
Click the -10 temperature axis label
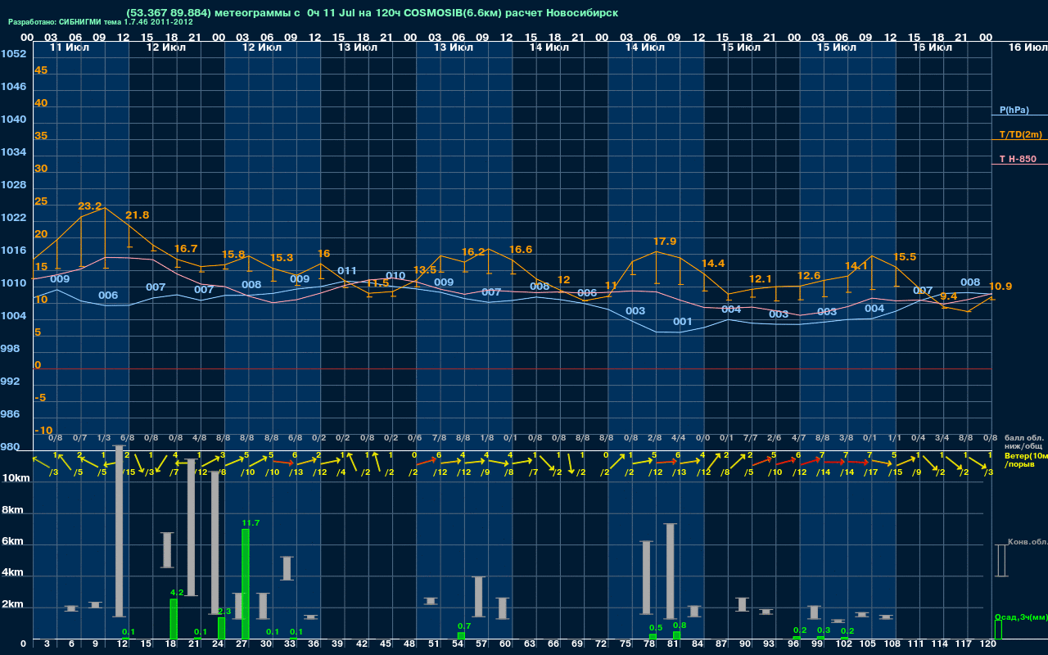coord(43,431)
